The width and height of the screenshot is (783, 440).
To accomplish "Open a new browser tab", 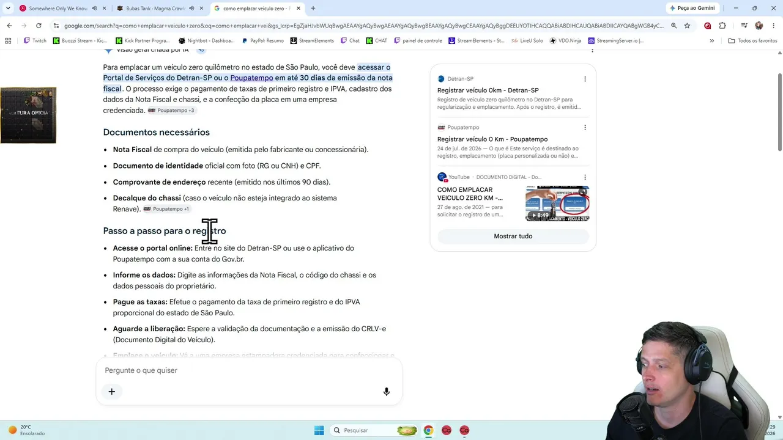I will click(313, 9).
